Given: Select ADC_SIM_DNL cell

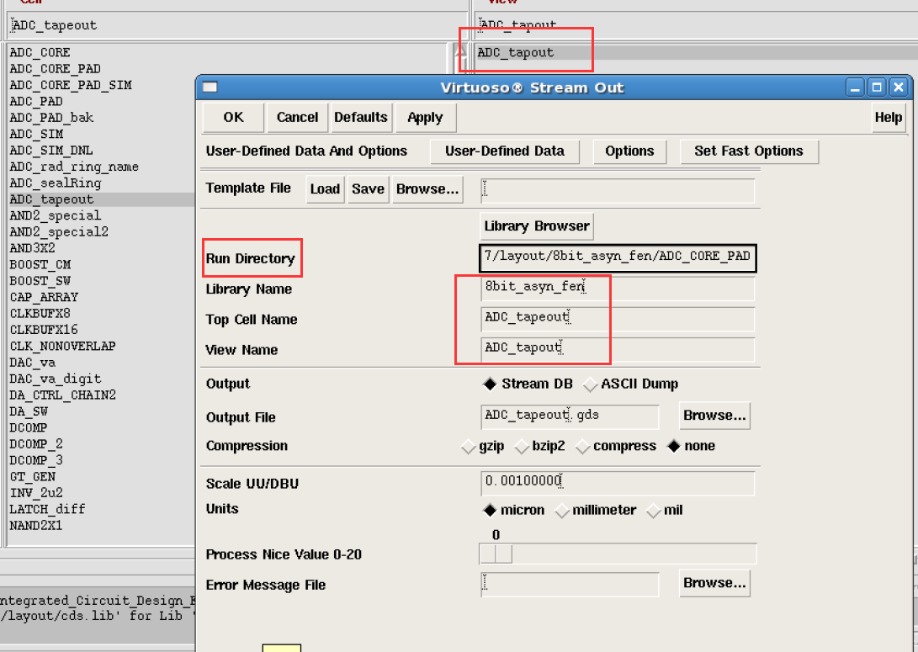Looking at the screenshot, I should [x=51, y=151].
